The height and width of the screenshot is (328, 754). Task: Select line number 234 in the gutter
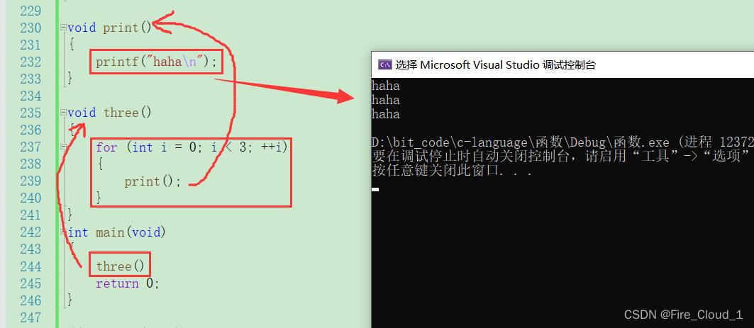(x=31, y=96)
